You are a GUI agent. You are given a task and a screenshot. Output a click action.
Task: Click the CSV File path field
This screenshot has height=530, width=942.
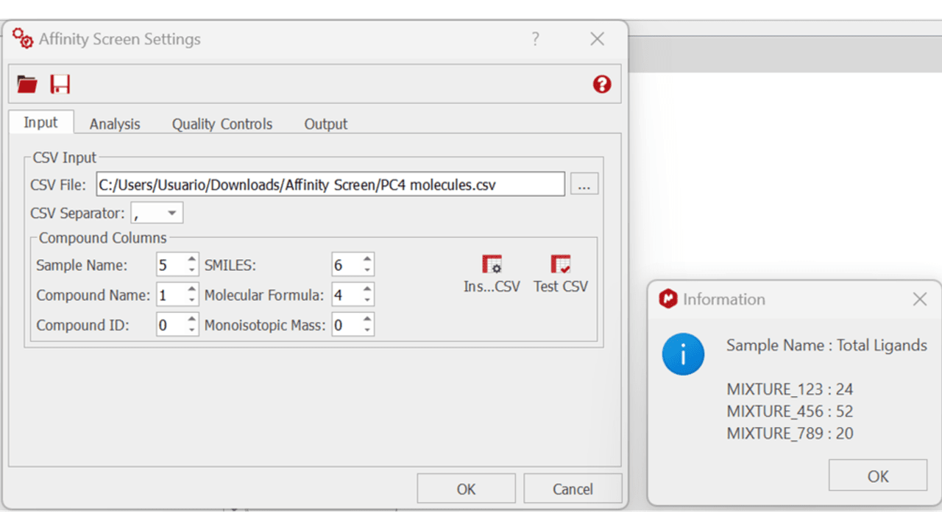(x=330, y=184)
